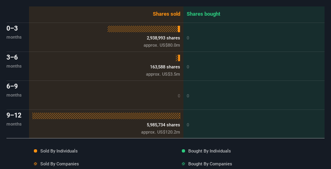Viewport: 331px width, 169px height.
Task: Click the 0–3 months hatched companies bar
Action: pyautogui.click(x=142, y=29)
